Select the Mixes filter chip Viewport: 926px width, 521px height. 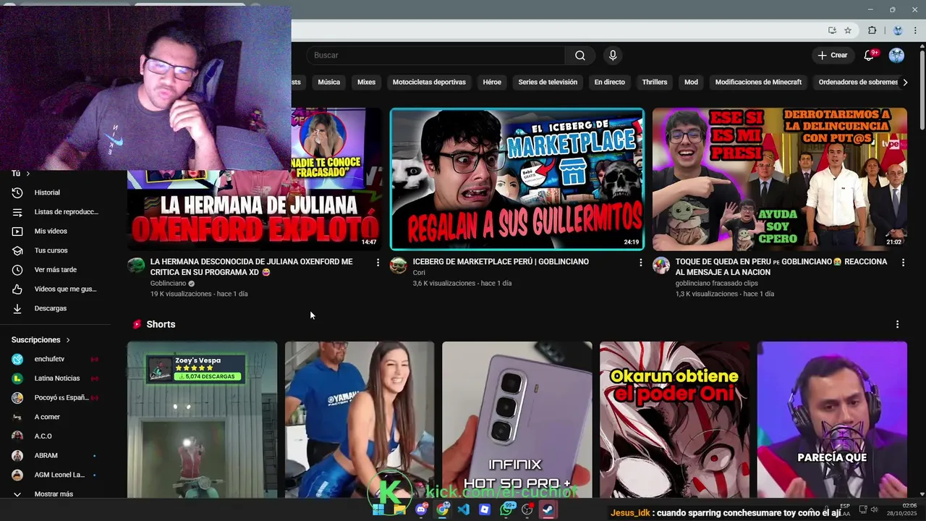coord(366,82)
